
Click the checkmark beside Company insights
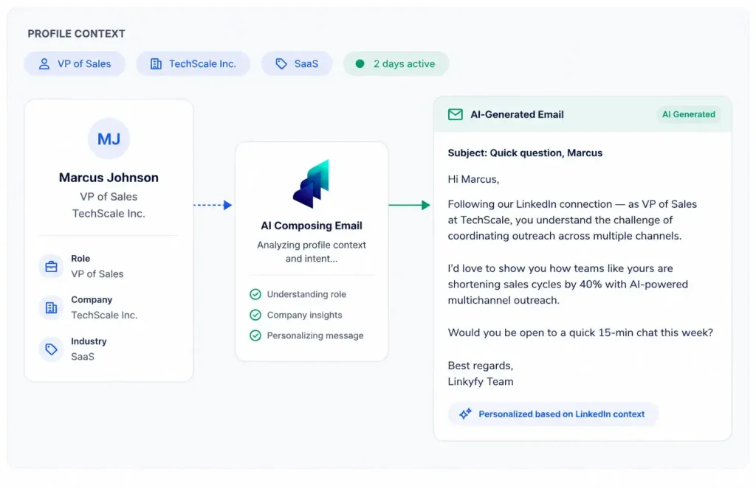tap(255, 315)
